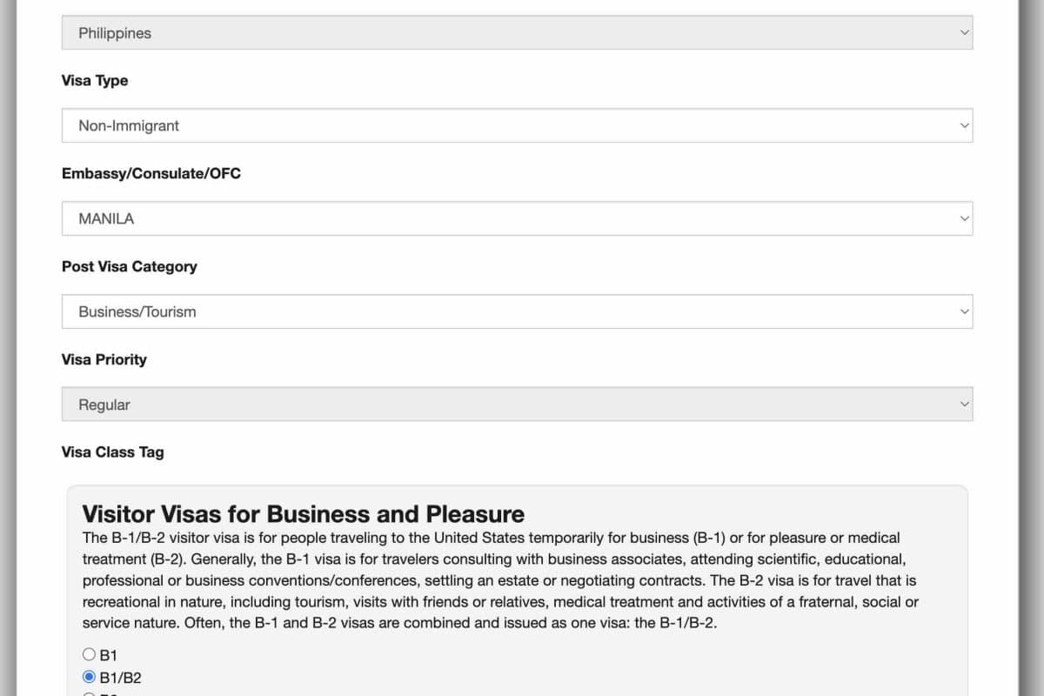This screenshot has height=696, width=1044.
Task: Select the B1 radio button
Action: [x=89, y=654]
